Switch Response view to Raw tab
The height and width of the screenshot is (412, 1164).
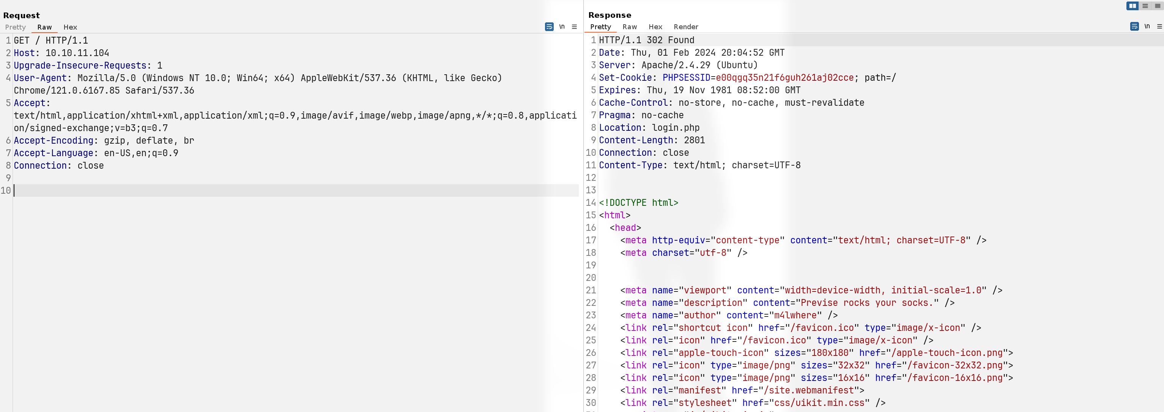630,27
